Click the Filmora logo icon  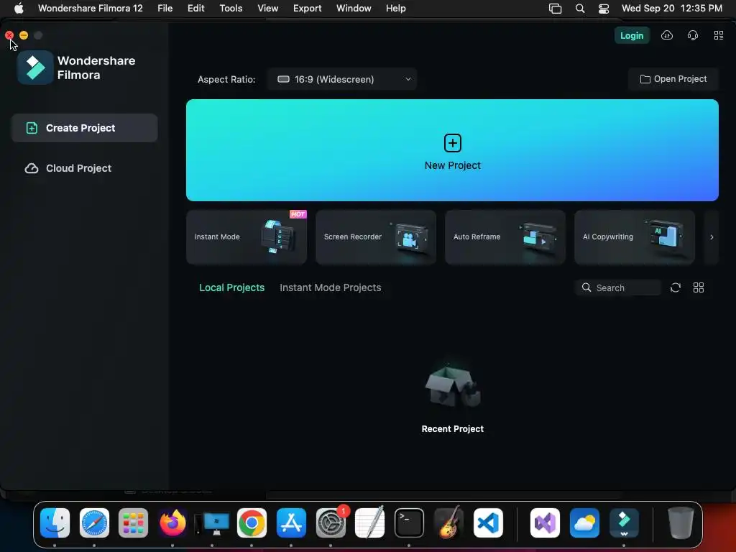pyautogui.click(x=35, y=68)
